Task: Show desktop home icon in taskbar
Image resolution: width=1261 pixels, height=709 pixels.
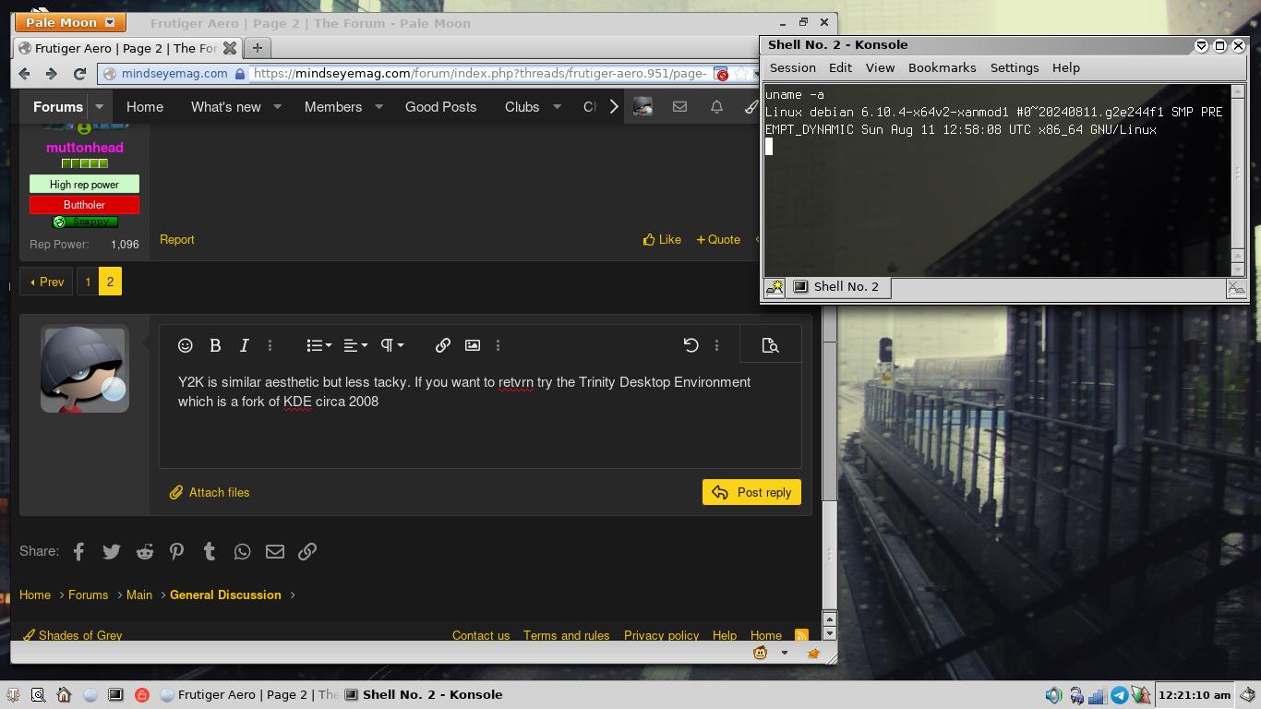Action: (x=64, y=694)
